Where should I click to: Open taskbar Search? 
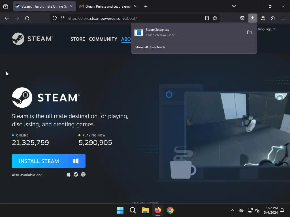pyautogui.click(x=133, y=210)
